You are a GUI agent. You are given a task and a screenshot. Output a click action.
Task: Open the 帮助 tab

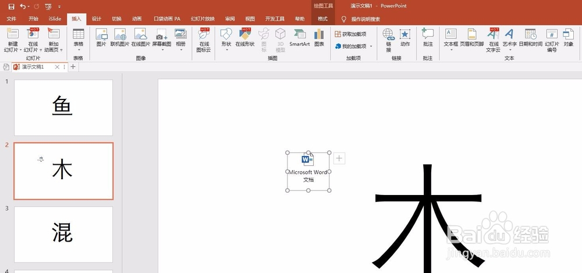300,19
